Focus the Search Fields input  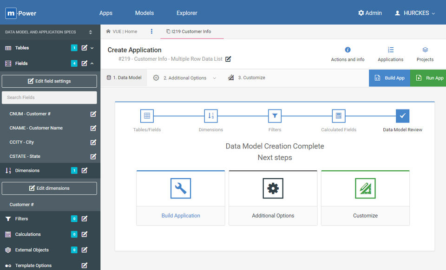(49, 97)
